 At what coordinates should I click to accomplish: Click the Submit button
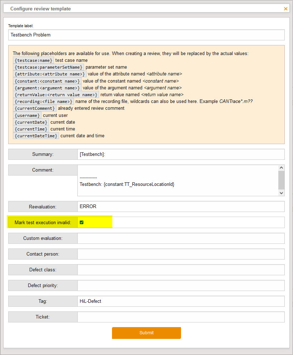[146, 333]
